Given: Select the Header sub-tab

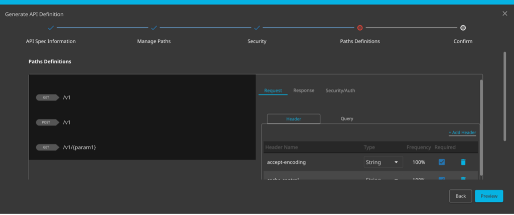Looking at the screenshot, I should click(x=294, y=119).
